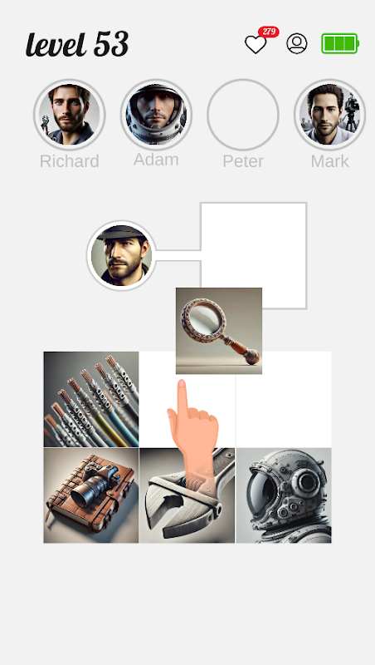Select Adam's astronaut avatar
This screenshot has height=665, width=375.
156,115
